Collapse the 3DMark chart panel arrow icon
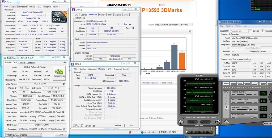Viewport: 272px width, 138px height. click(190, 31)
